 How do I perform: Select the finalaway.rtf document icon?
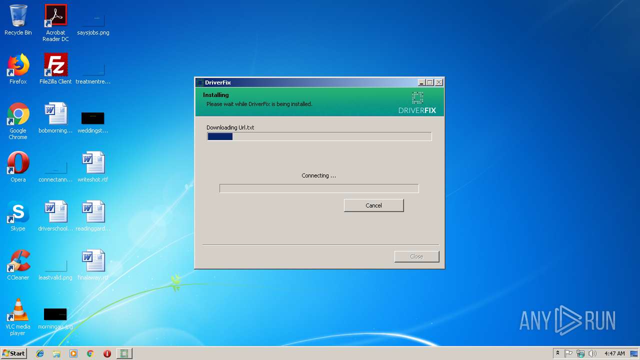coord(93,265)
